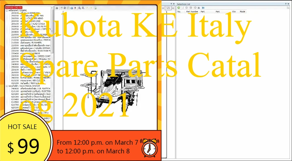Open 250100 WATER PUMP tree entry
292x161 pixels.
point(26,70)
